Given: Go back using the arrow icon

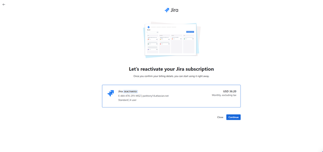Looking at the screenshot, I should pyautogui.click(x=4, y=4).
